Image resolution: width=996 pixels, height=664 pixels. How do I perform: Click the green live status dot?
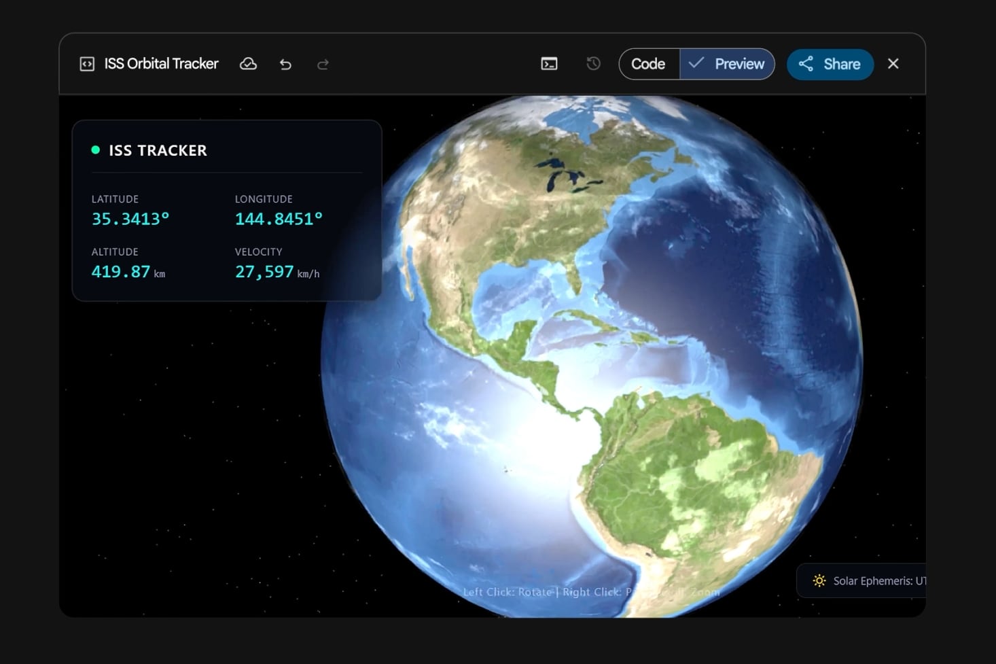pyautogui.click(x=96, y=150)
